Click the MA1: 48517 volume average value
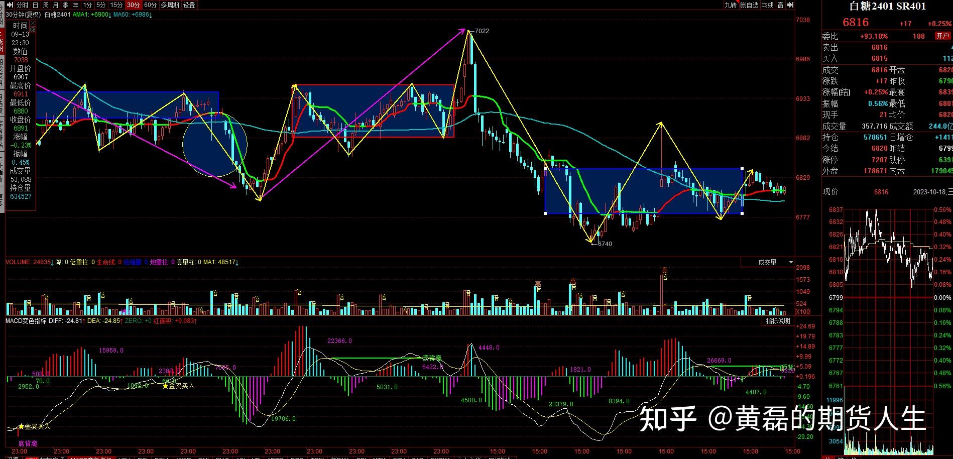Screen dimensions: 953x459 (x=221, y=262)
